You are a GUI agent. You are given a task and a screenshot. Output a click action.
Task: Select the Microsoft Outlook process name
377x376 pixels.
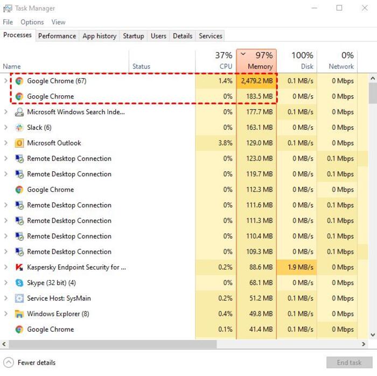click(x=54, y=143)
